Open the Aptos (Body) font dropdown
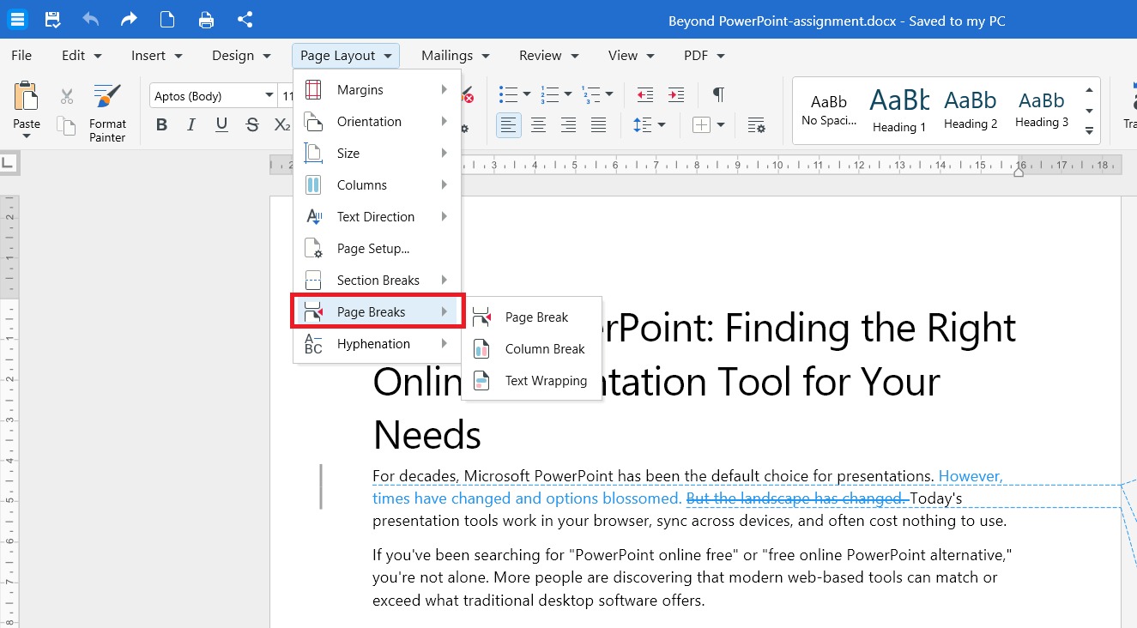The image size is (1137, 628). click(x=269, y=96)
